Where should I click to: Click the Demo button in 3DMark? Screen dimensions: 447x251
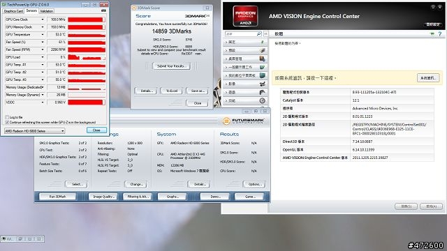215,197
